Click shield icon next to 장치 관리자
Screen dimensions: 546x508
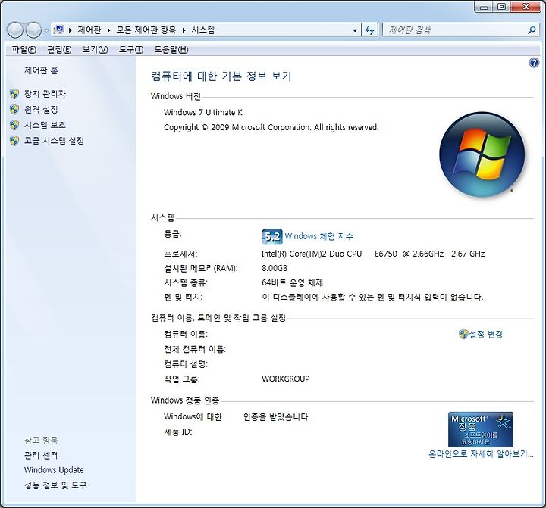click(14, 94)
